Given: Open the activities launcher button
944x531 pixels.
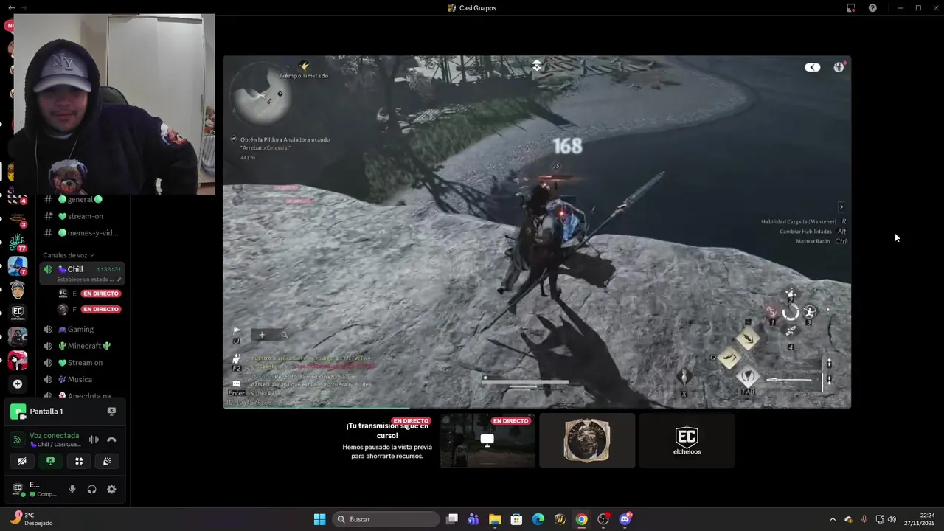Looking at the screenshot, I should point(79,461).
